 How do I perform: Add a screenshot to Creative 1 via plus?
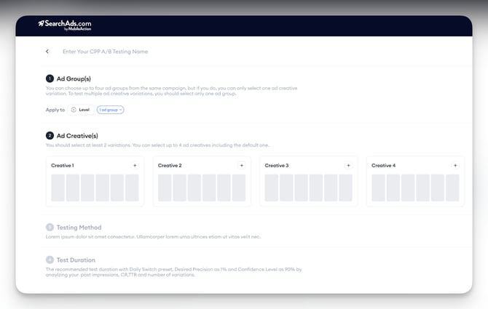pos(135,166)
